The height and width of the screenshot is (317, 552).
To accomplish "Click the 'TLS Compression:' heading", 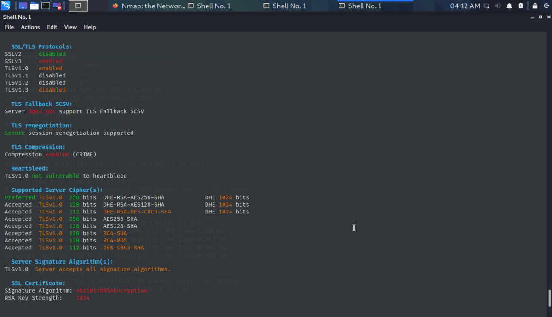I will click(38, 147).
